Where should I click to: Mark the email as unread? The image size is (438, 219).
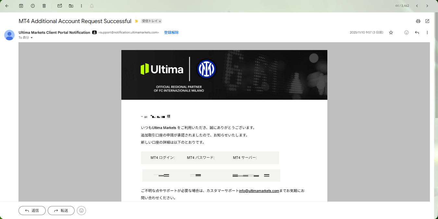[59, 6]
